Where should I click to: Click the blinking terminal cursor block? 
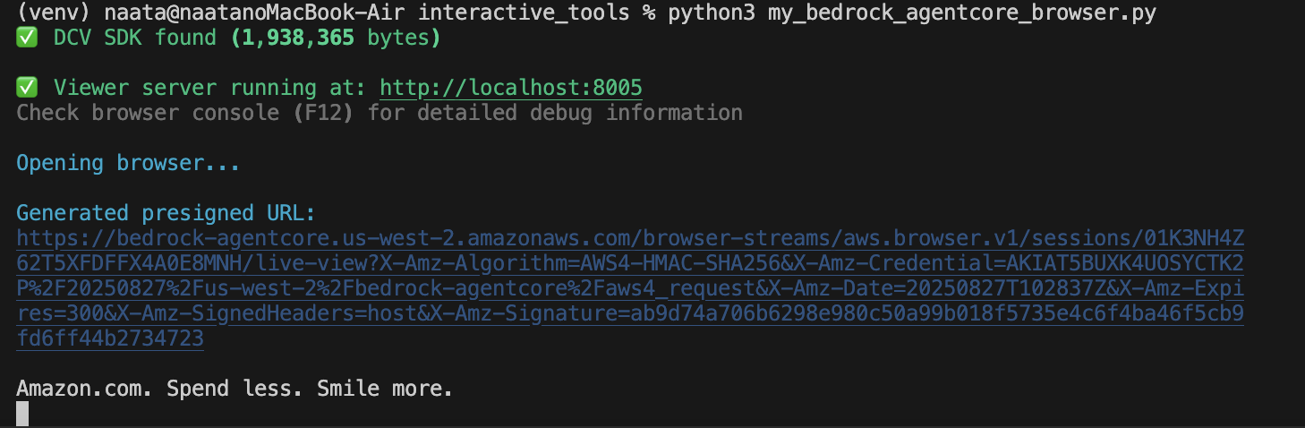pyautogui.click(x=22, y=413)
